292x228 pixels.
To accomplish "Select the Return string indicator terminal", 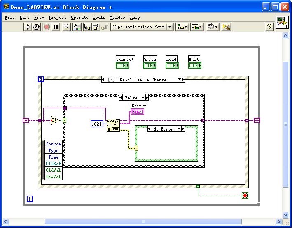I will (138, 112).
